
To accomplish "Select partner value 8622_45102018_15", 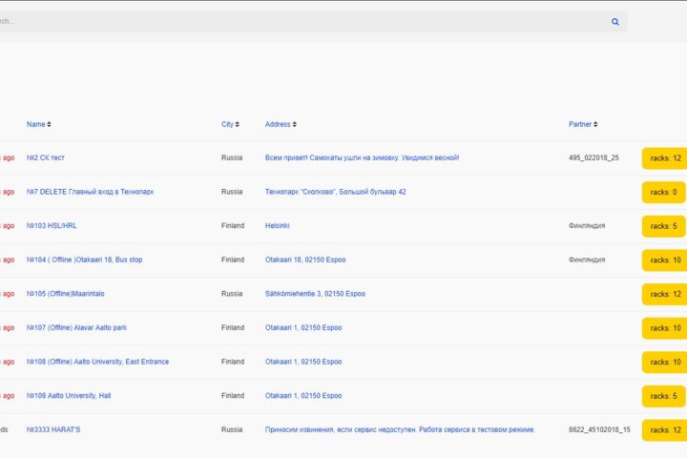I will pos(599,429).
